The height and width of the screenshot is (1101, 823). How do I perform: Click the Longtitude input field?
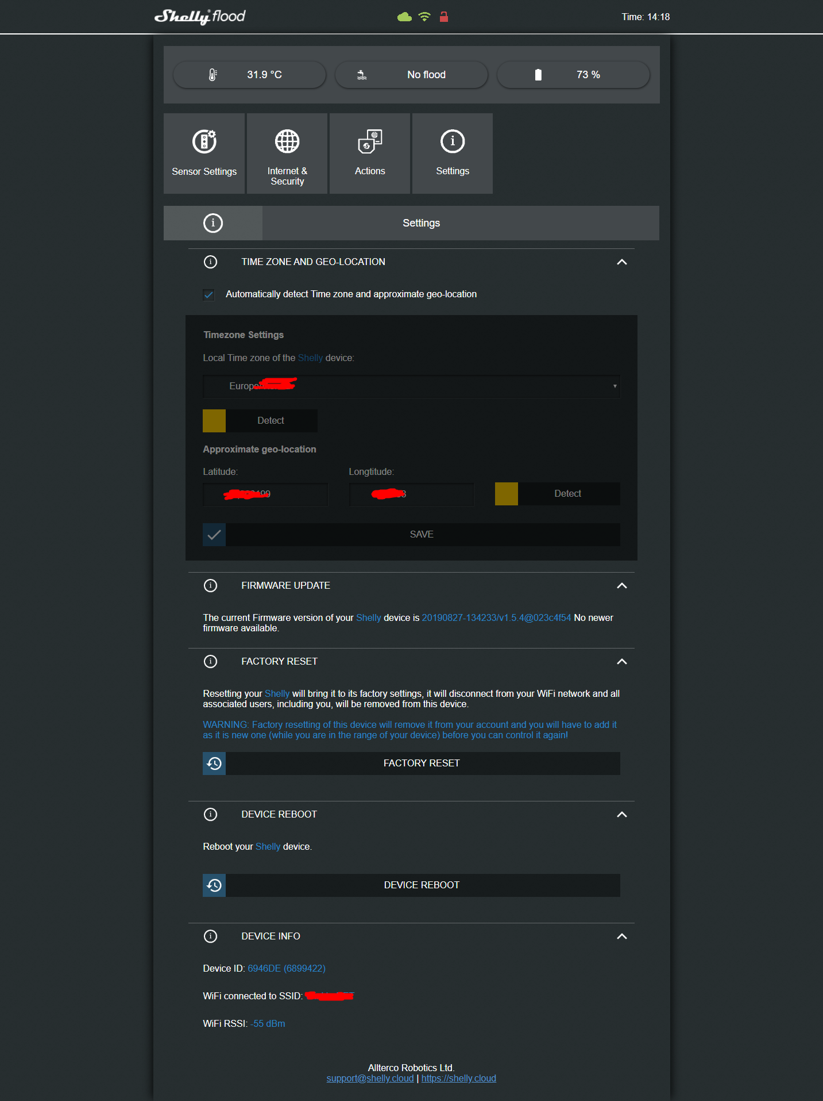(x=411, y=494)
